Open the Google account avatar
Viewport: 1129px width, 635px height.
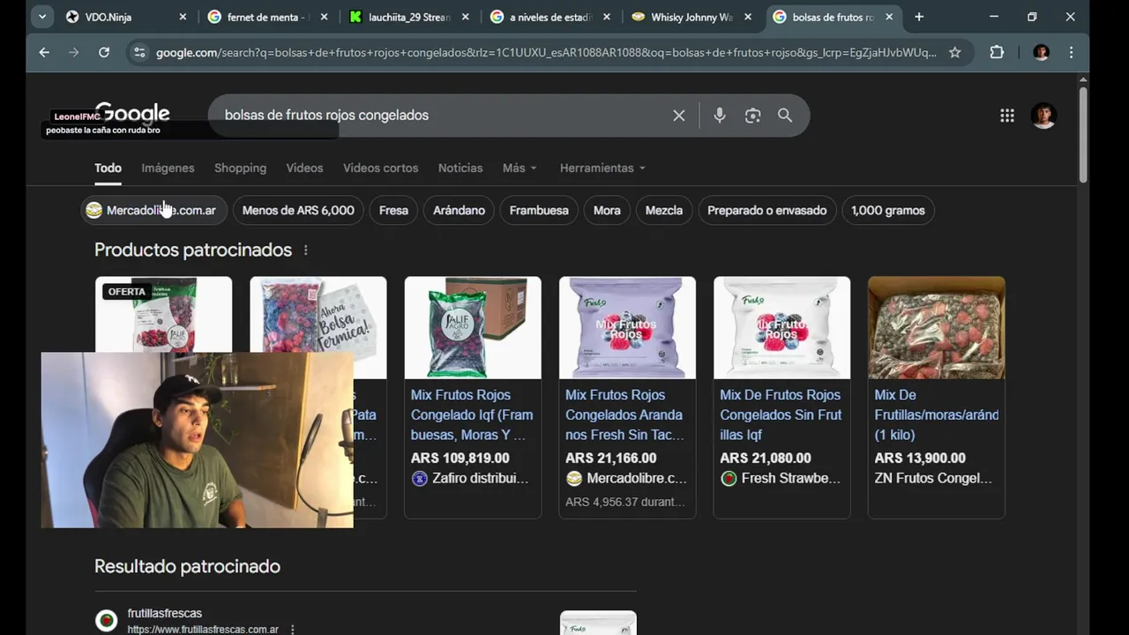[1043, 116]
